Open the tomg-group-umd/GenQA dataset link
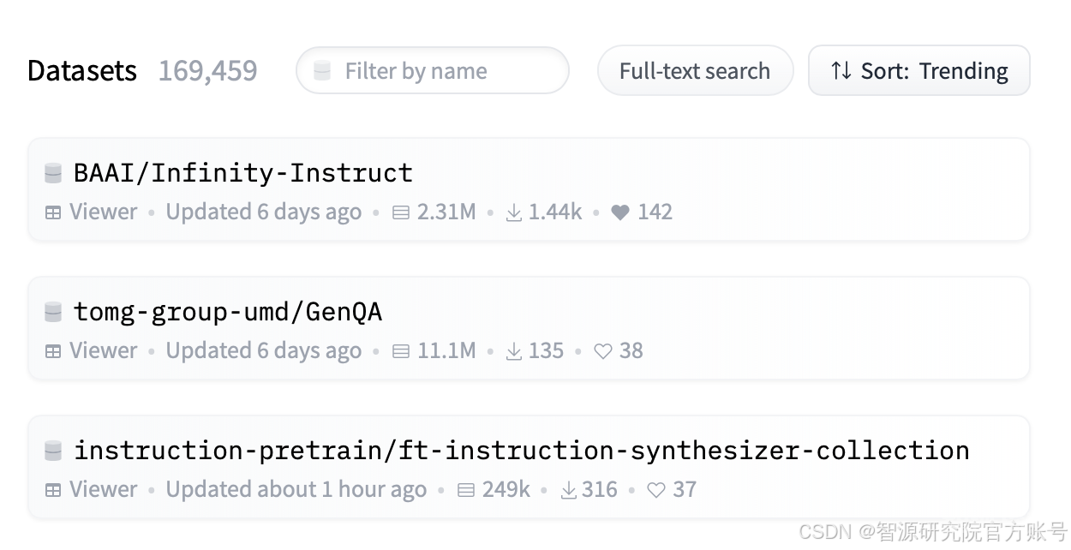 coord(228,312)
